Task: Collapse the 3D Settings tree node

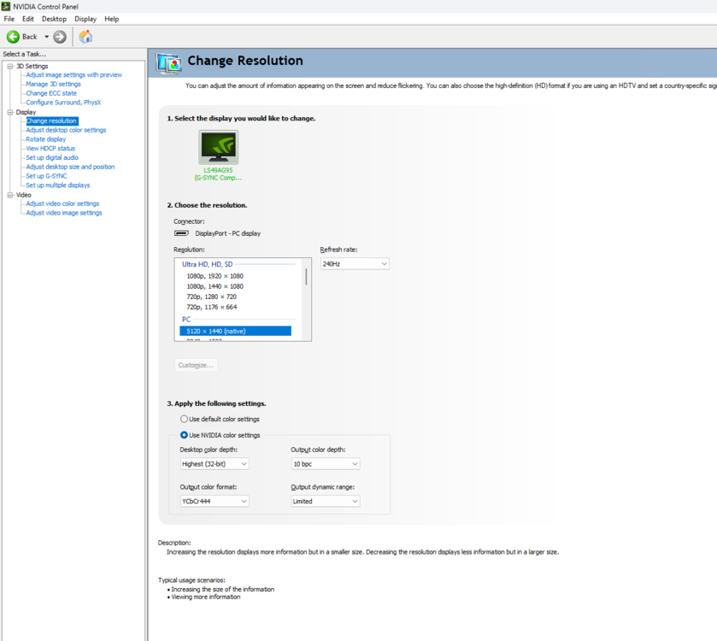Action: click(10, 67)
